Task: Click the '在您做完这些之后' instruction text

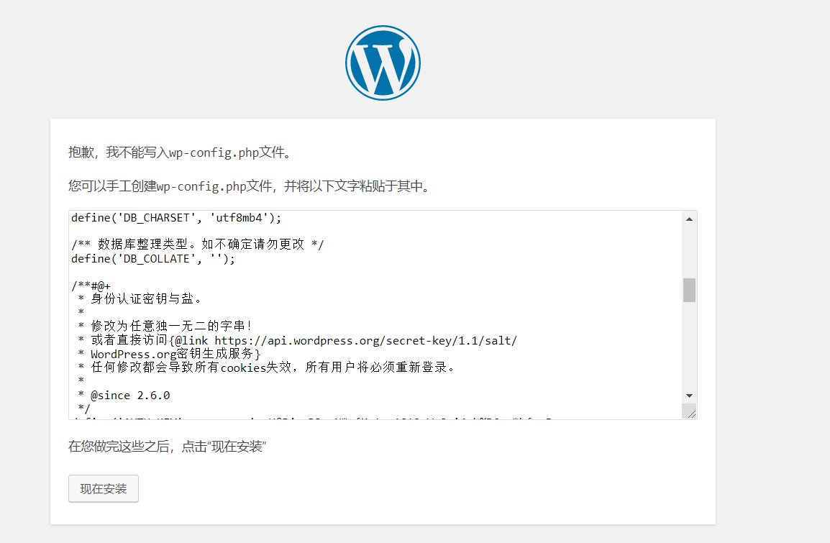Action: [x=168, y=447]
